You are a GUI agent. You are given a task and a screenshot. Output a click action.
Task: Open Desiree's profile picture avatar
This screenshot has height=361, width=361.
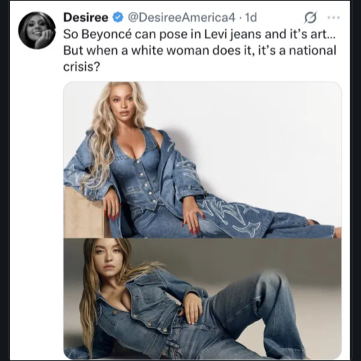(x=37, y=30)
